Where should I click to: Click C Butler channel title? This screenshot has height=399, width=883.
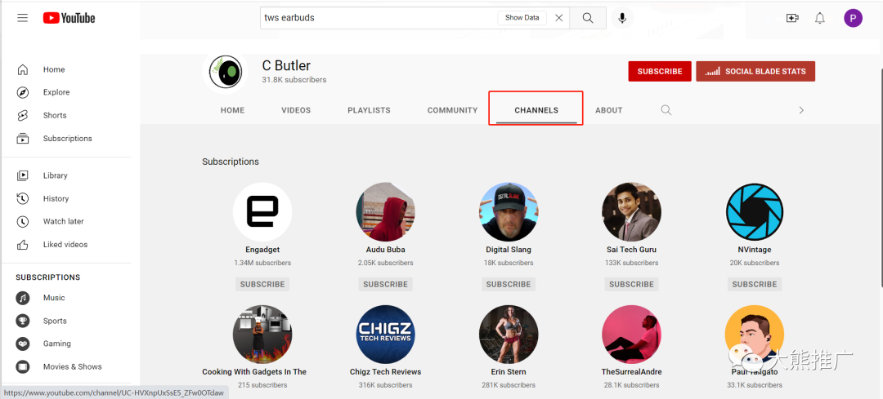click(x=286, y=66)
